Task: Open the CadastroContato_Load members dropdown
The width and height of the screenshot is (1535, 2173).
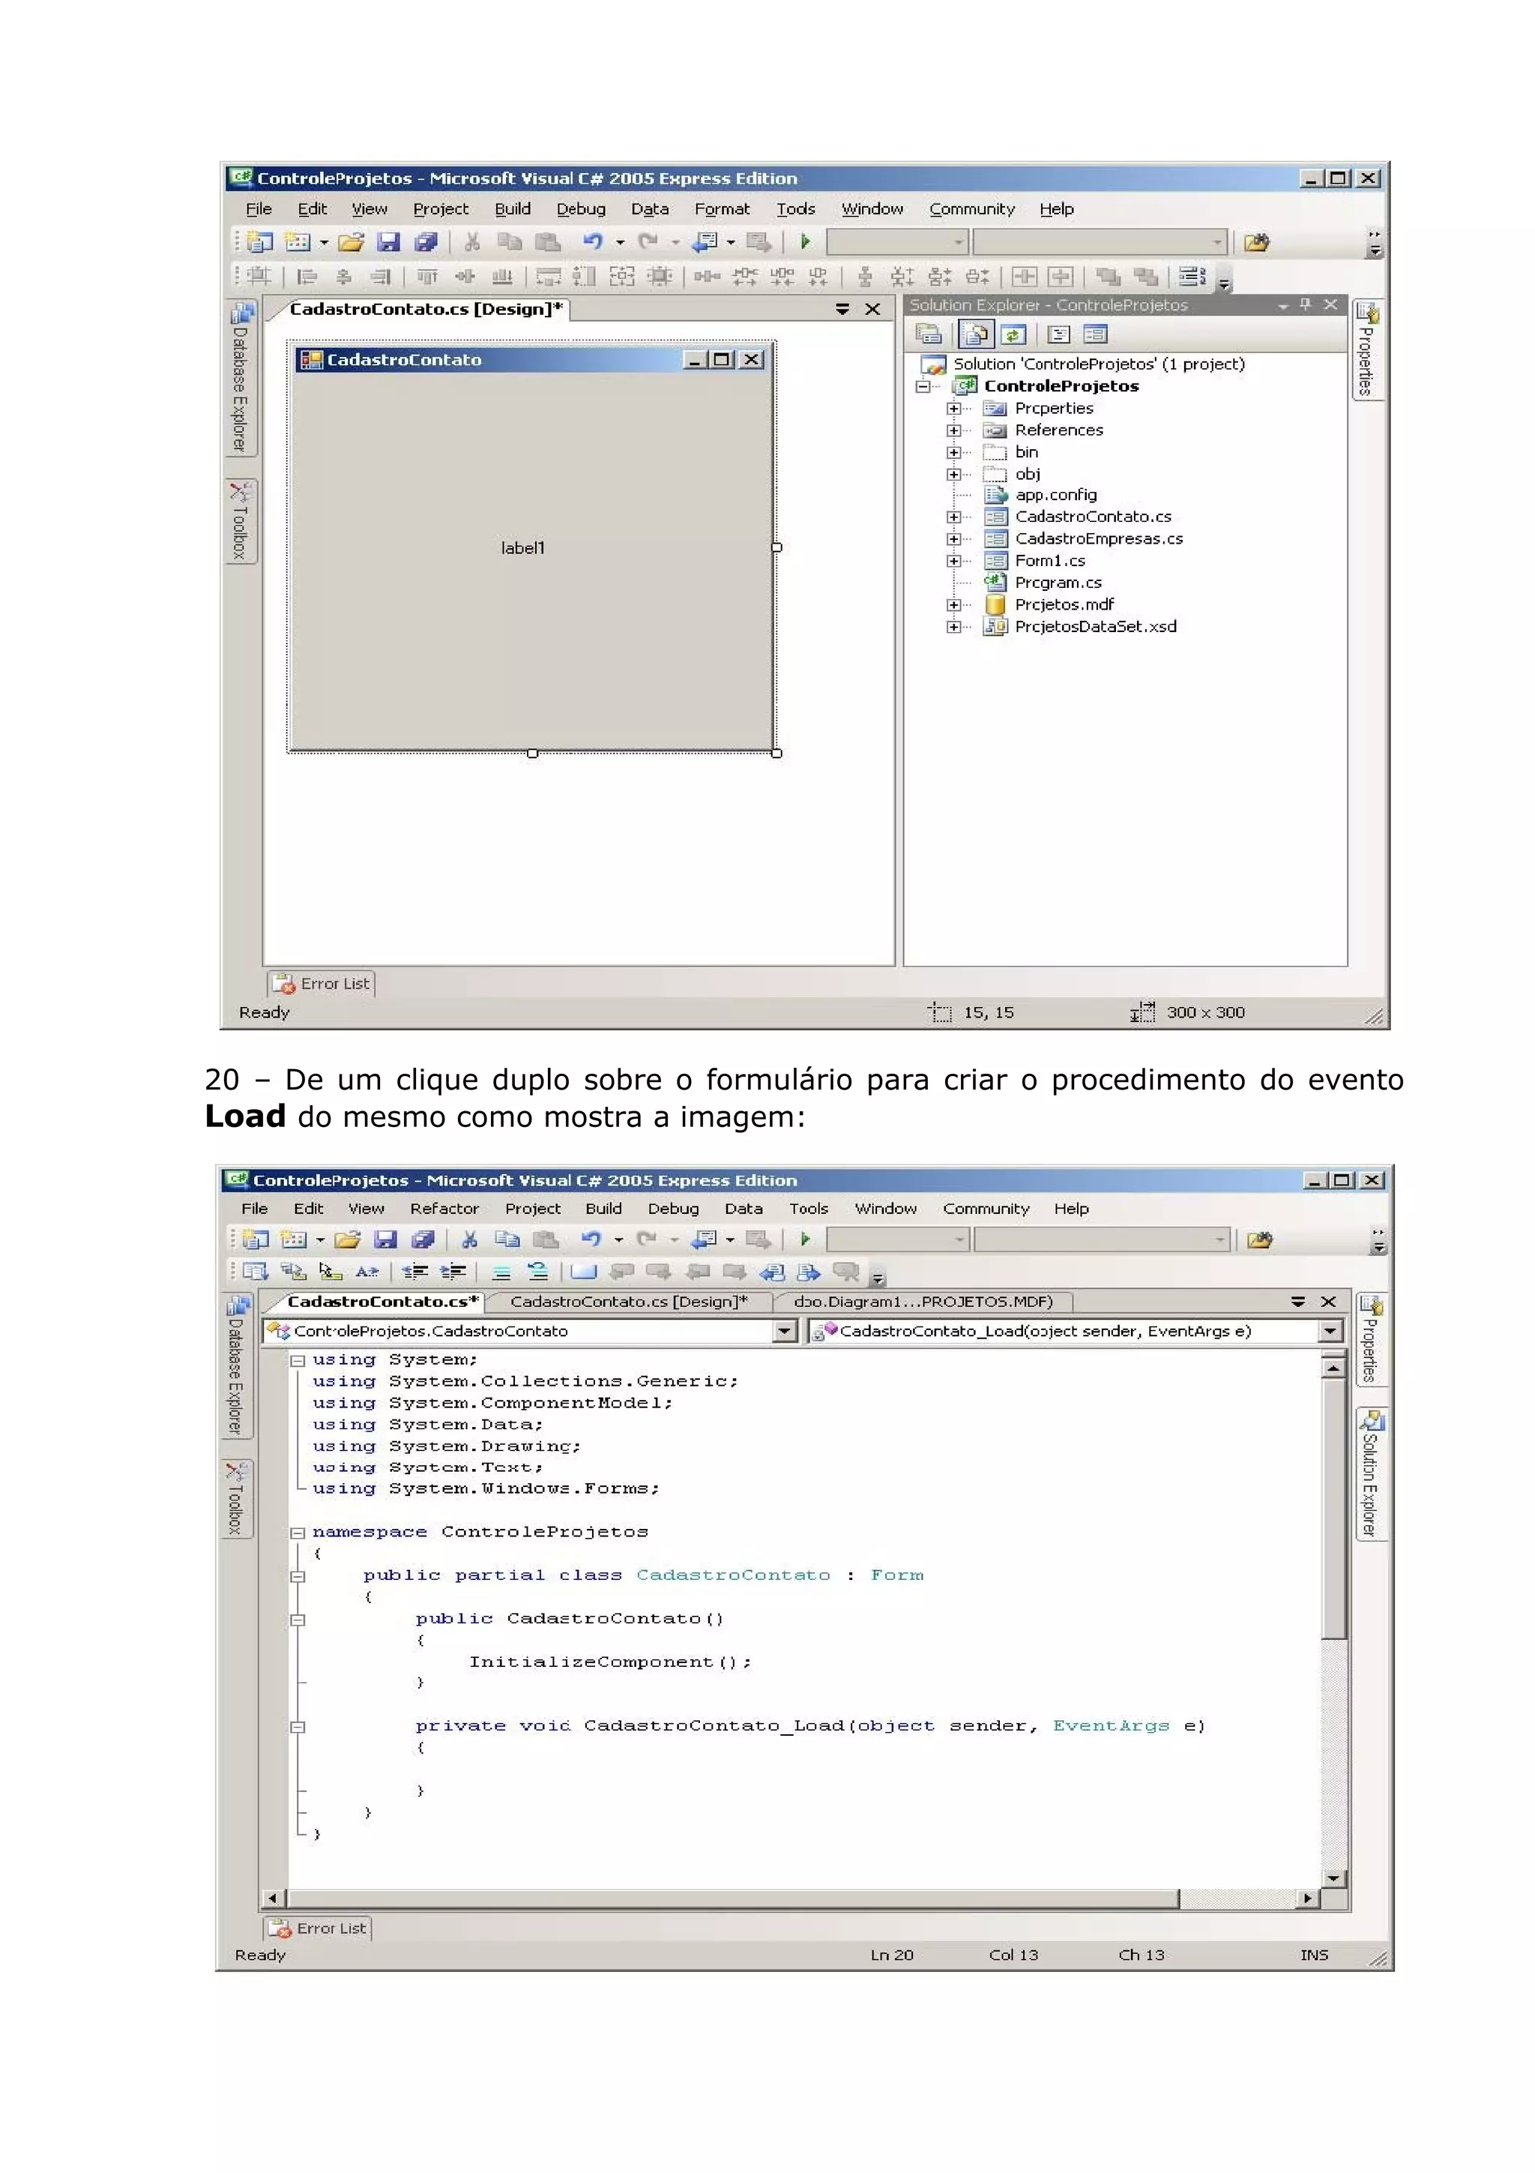Action: click(1330, 1332)
